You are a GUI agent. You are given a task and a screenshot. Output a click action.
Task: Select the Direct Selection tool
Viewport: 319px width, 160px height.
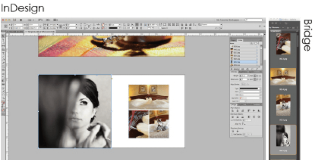pyautogui.click(x=3, y=39)
